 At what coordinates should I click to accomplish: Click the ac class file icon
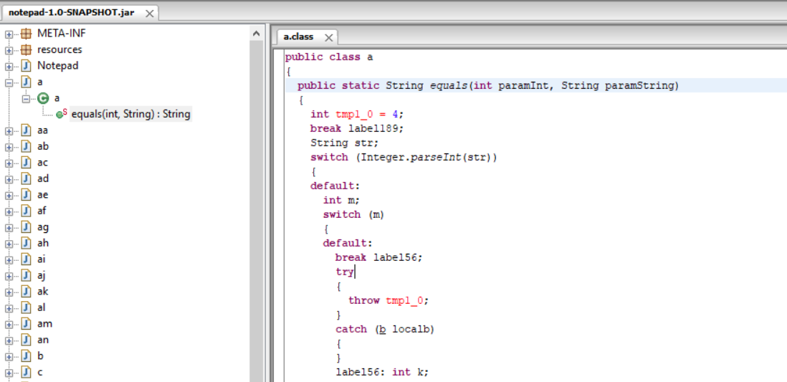pyautogui.click(x=26, y=163)
